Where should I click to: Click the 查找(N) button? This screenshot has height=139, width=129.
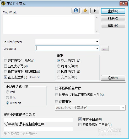113,11
